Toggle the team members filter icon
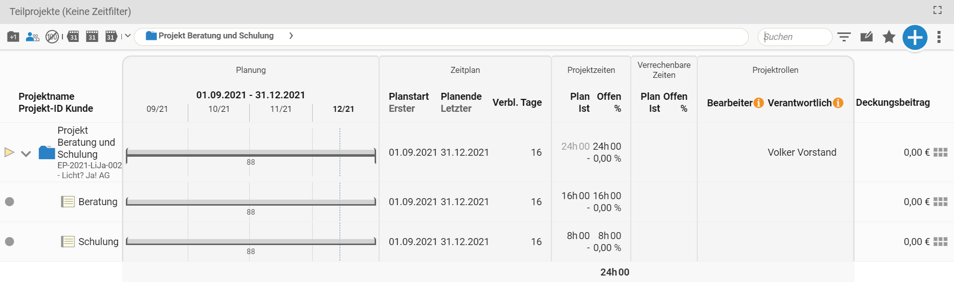Image resolution: width=954 pixels, height=282 pixels. (32, 36)
